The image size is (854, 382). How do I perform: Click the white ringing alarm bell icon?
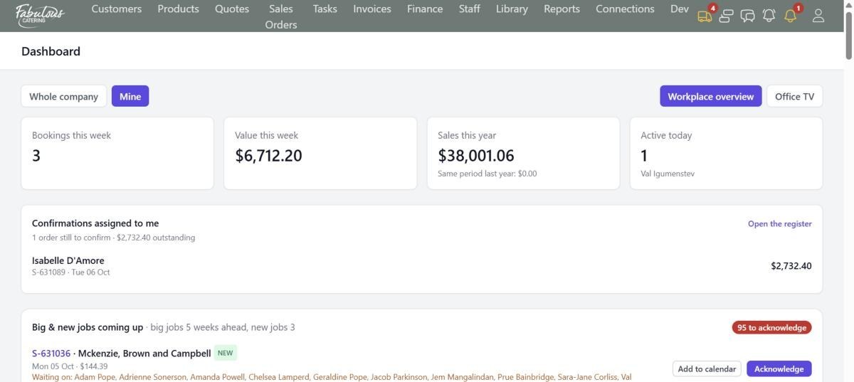[x=769, y=16]
